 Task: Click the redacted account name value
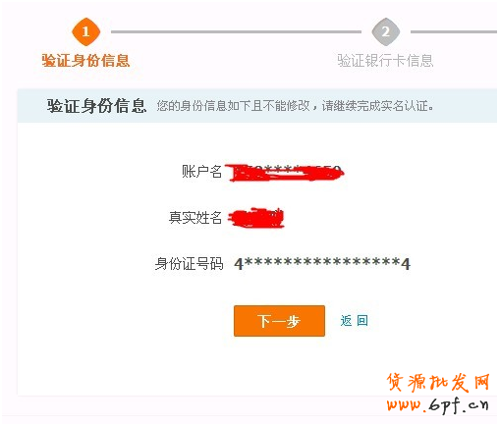click(x=286, y=173)
